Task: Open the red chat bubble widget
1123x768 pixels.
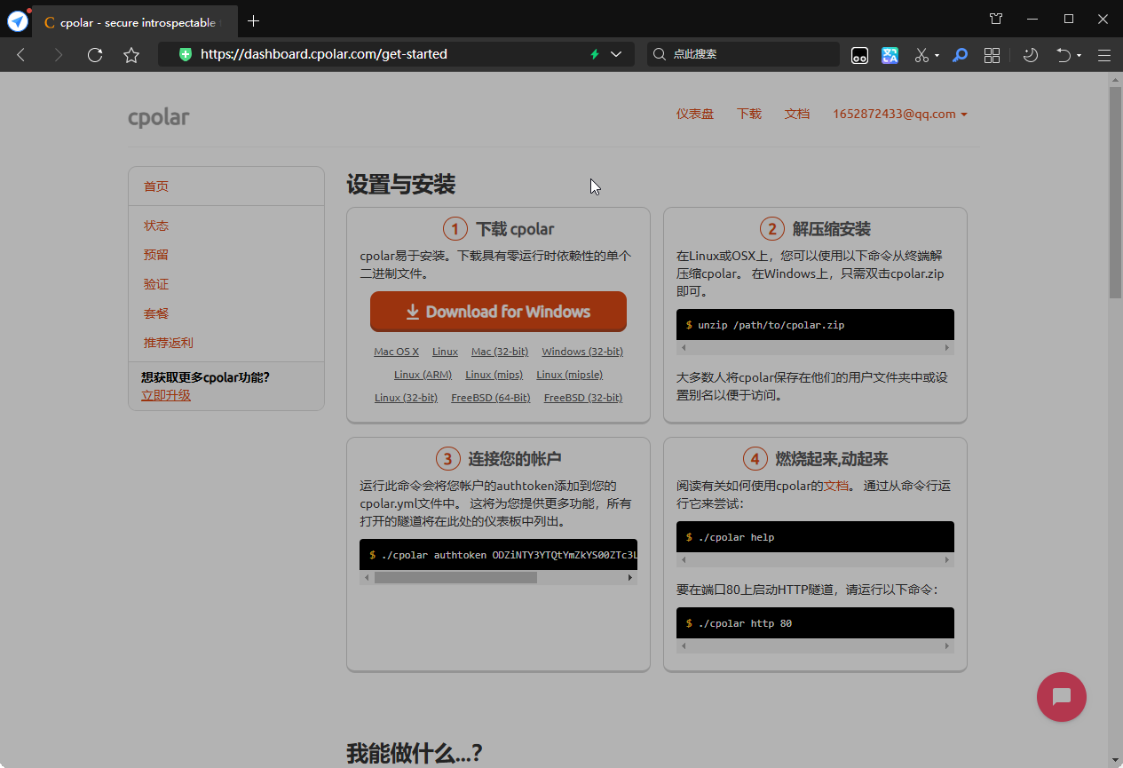Action: [x=1062, y=697]
